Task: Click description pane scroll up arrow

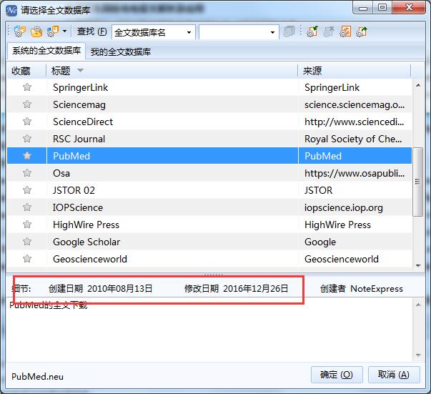Action: point(418,305)
